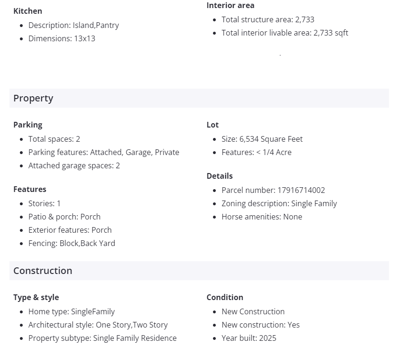Select the Fencing Block,Back Yard entry
The width and height of the screenshot is (398, 347).
tap(71, 243)
